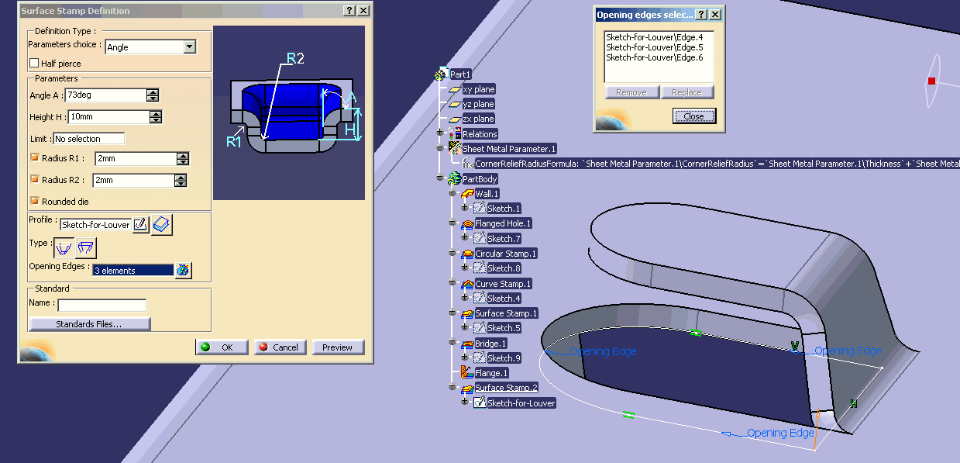The width and height of the screenshot is (960, 463).
Task: Click the zx plane icon in tree
Action: tap(455, 119)
